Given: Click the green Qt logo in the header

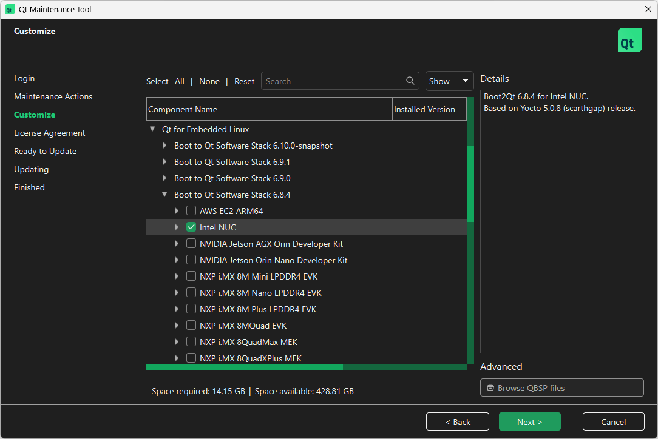Looking at the screenshot, I should tap(629, 40).
